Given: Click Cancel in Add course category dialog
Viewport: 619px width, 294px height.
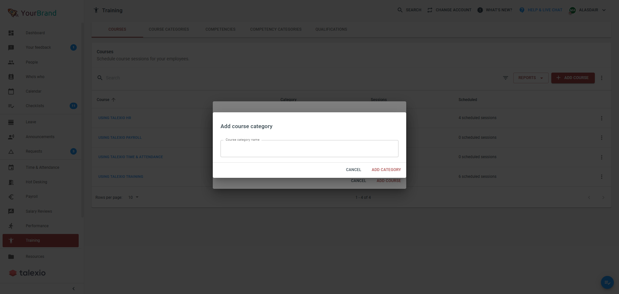Looking at the screenshot, I should click(x=354, y=170).
